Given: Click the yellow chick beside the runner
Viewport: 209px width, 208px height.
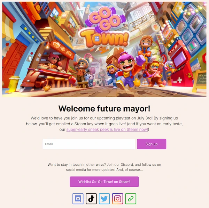Looking at the screenshot, I should [x=137, y=83].
